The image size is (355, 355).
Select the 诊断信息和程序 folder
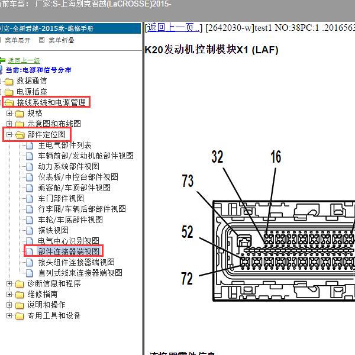click(x=54, y=283)
